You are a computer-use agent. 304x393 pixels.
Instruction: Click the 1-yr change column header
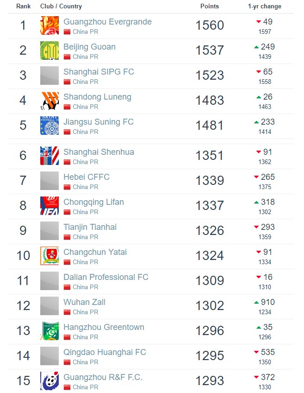point(265,6)
